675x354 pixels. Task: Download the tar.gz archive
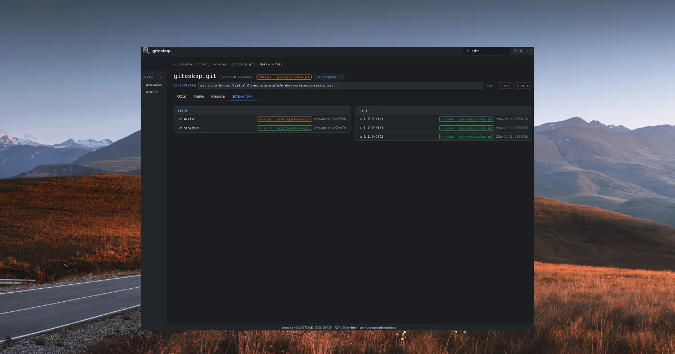pos(523,85)
